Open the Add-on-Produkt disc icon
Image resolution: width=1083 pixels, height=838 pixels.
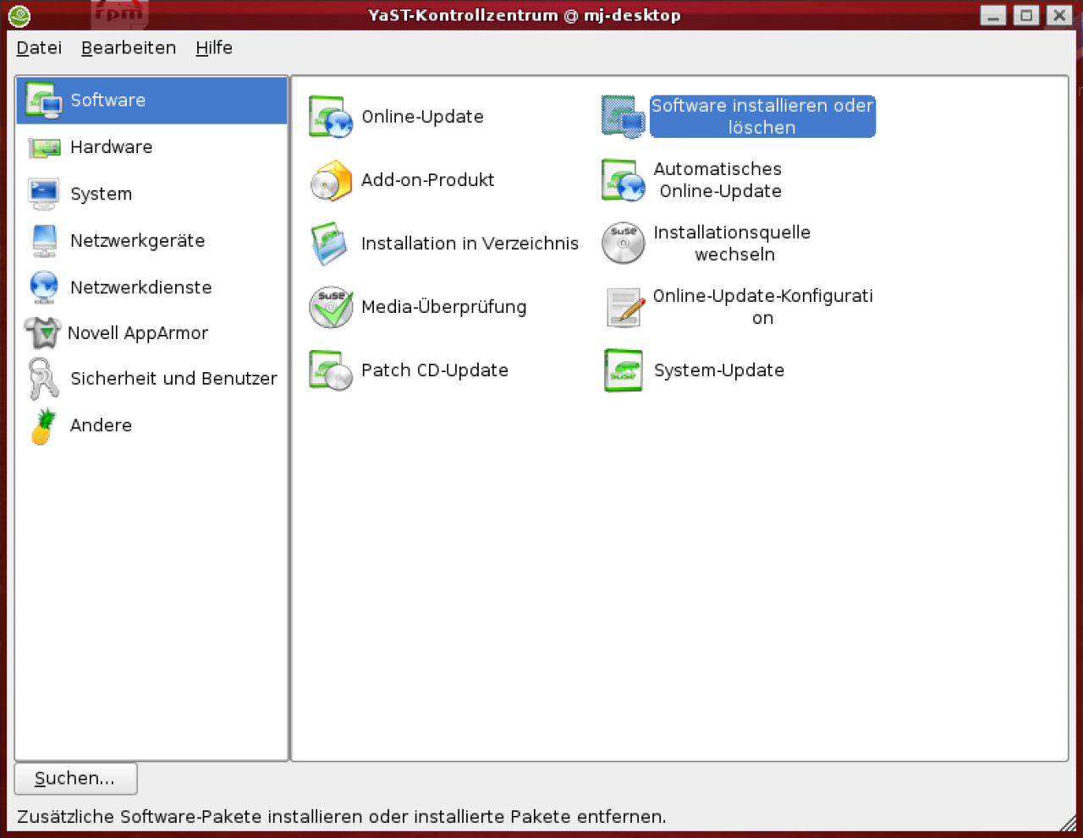pyautogui.click(x=331, y=180)
